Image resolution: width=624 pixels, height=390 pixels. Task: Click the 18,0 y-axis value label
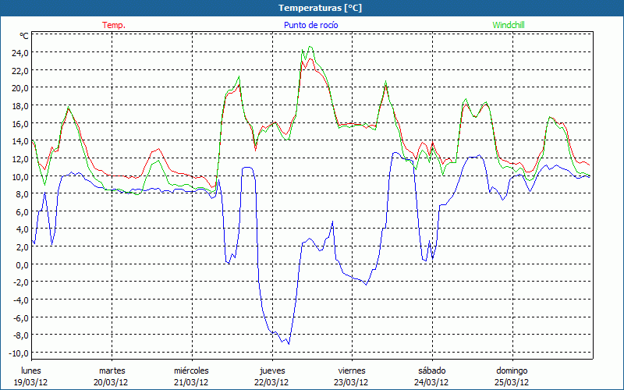click(x=19, y=106)
